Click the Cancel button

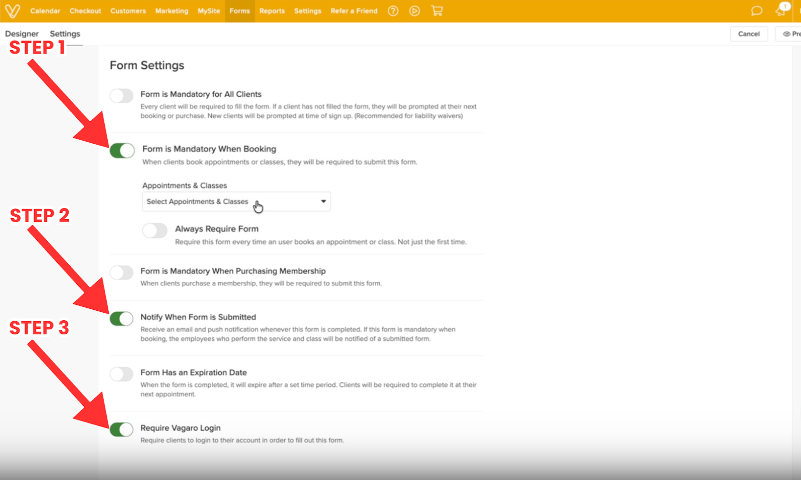pyautogui.click(x=749, y=34)
